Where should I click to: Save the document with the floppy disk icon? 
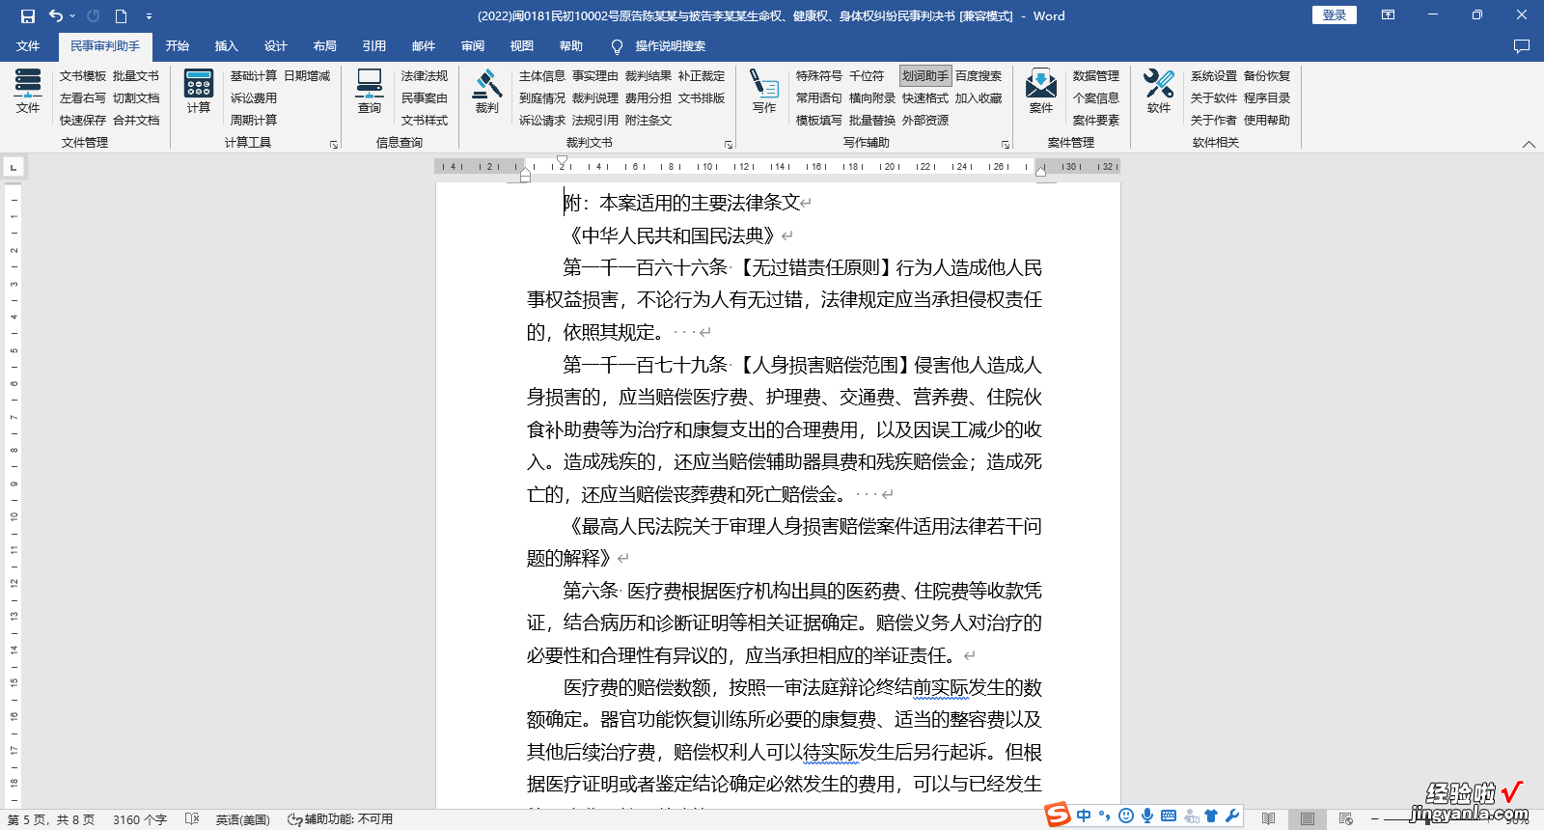click(27, 15)
